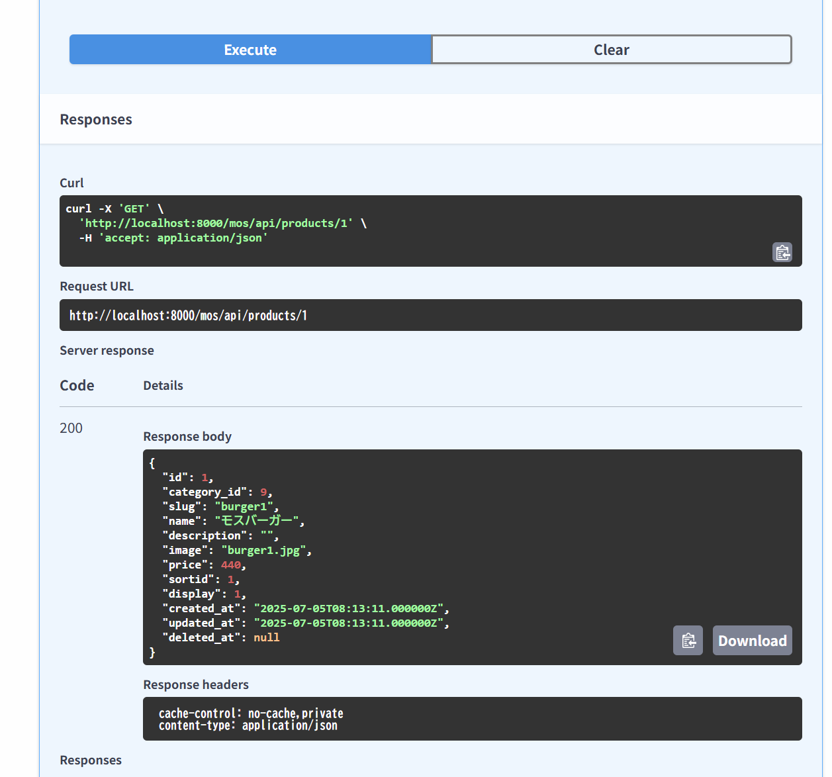Download the response body JSON

pos(752,641)
